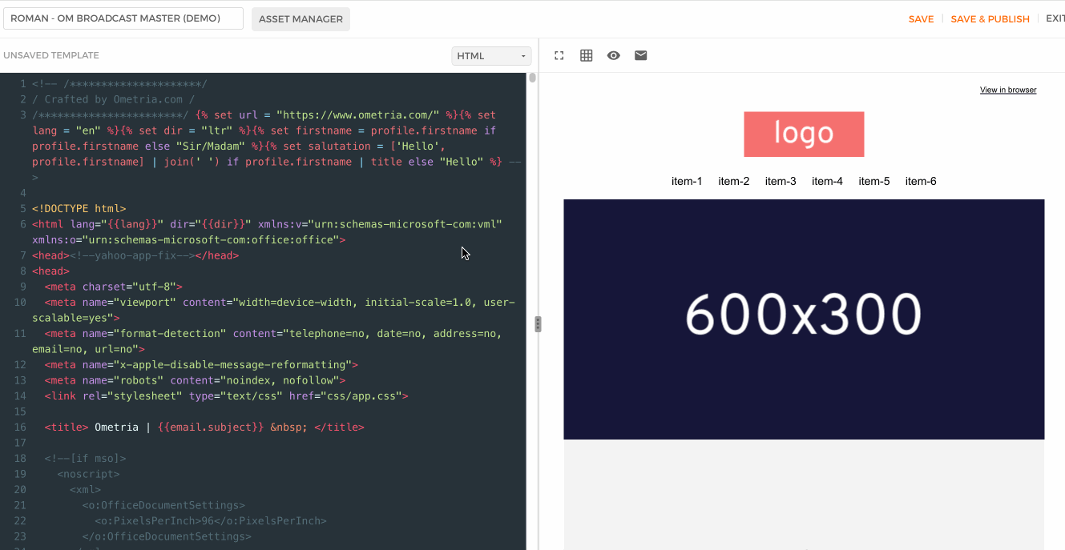Open the View in browser link

coord(1008,90)
